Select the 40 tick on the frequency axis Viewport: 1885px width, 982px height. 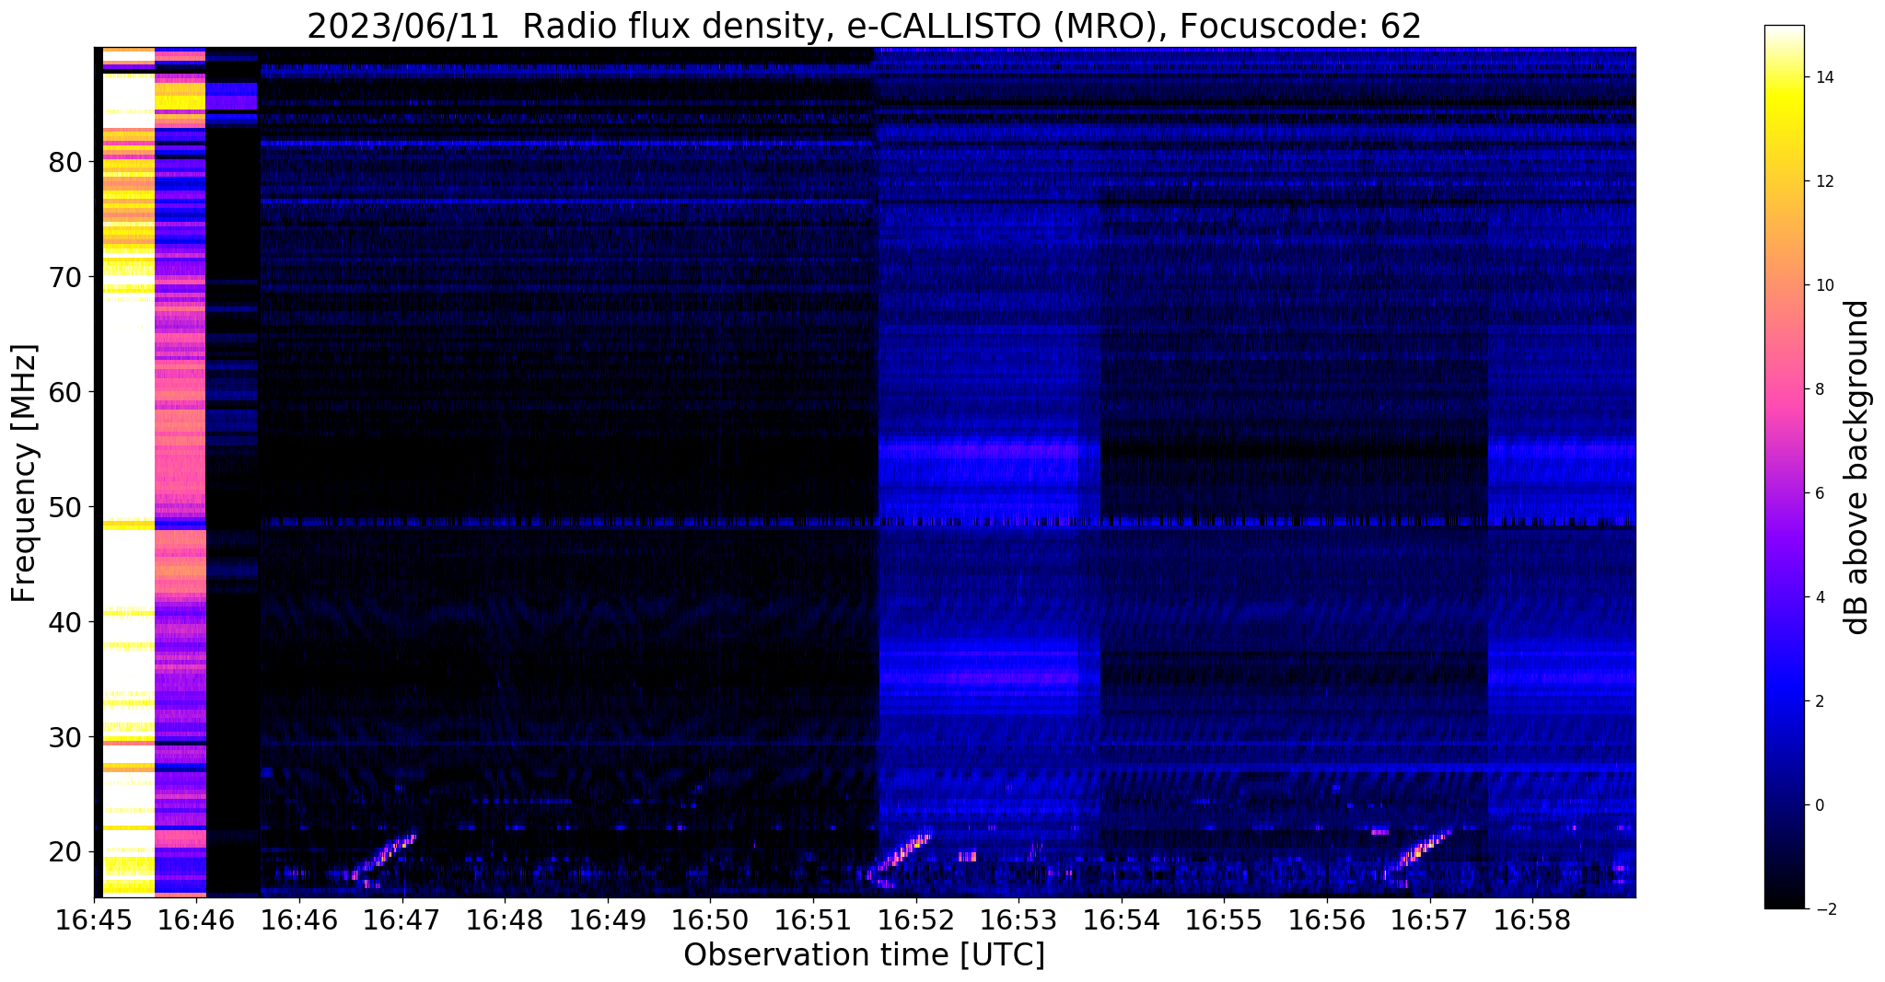tap(66, 622)
